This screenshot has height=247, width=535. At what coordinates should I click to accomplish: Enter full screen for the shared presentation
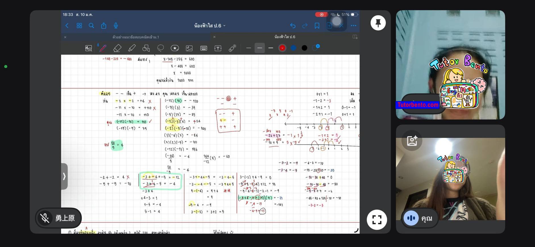tap(377, 219)
